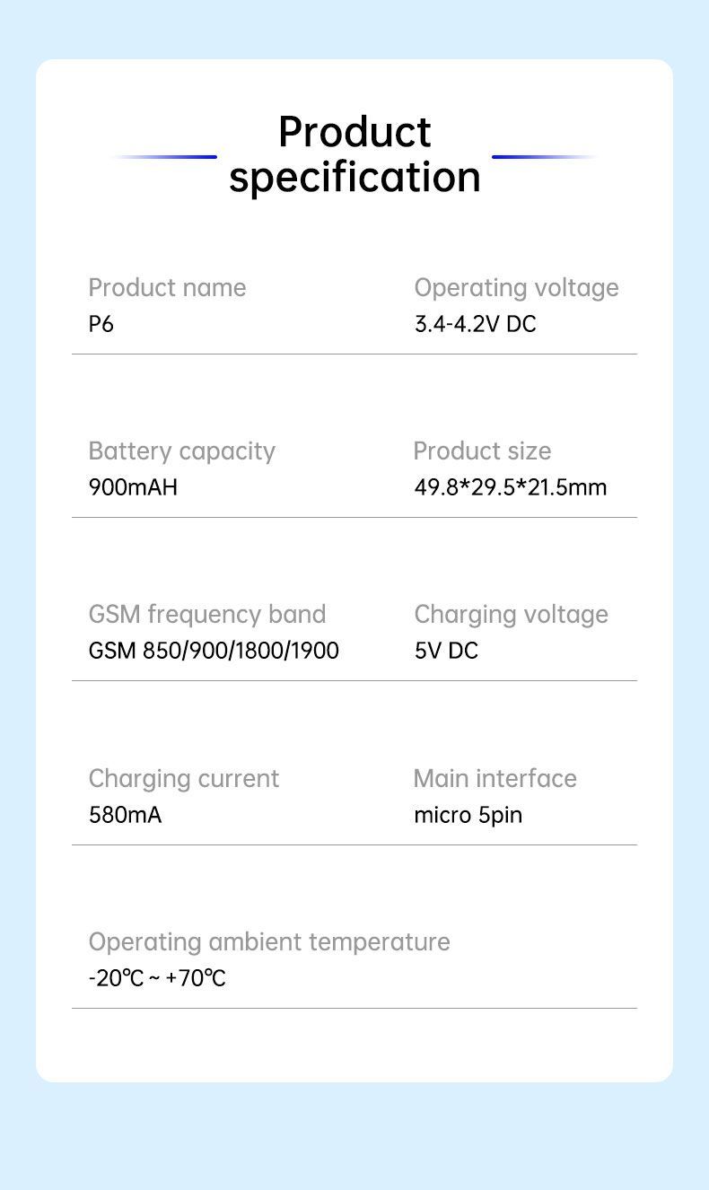Select the -20℃ ~ +70℃ temperature range
Image resolution: width=709 pixels, height=1190 pixels.
[157, 978]
